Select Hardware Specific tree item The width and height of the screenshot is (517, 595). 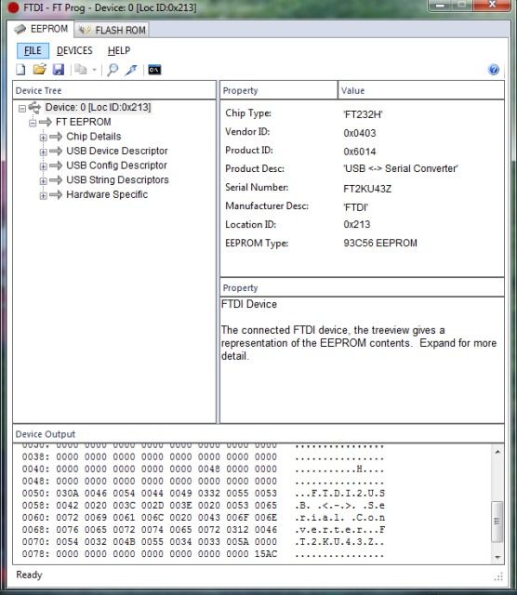coord(107,194)
